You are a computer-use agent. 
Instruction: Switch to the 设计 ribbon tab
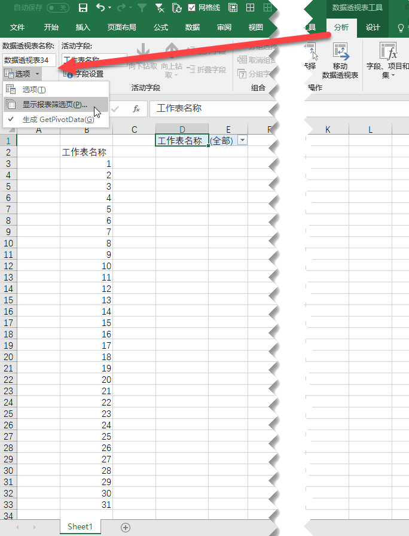373,28
